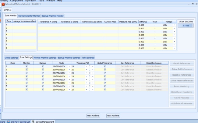Viewport: 198px width, 123px height.
Task: Increase tolerance stepper for zone 8
Action: click(x=90, y=89)
